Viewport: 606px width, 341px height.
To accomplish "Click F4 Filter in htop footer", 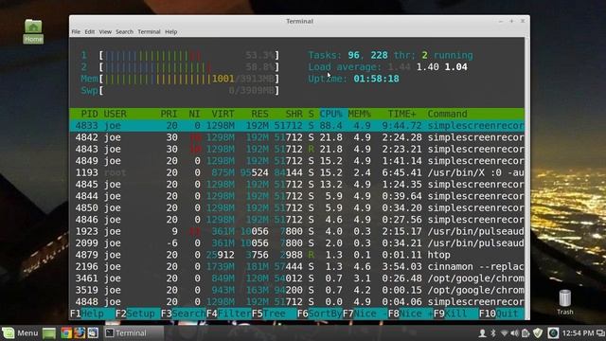I will pos(229,314).
